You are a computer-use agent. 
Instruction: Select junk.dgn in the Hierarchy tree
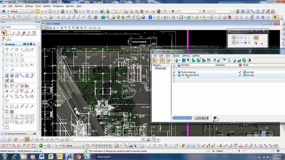pos(162,68)
